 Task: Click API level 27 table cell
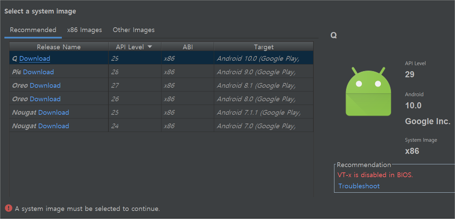click(x=135, y=85)
